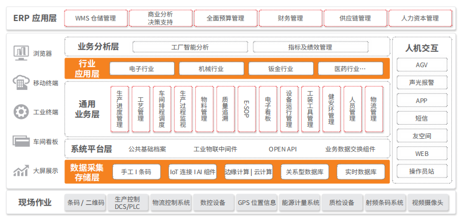This screenshot has width=465, height=222.
Task: Click the 声光报警 item
Action: point(422,83)
